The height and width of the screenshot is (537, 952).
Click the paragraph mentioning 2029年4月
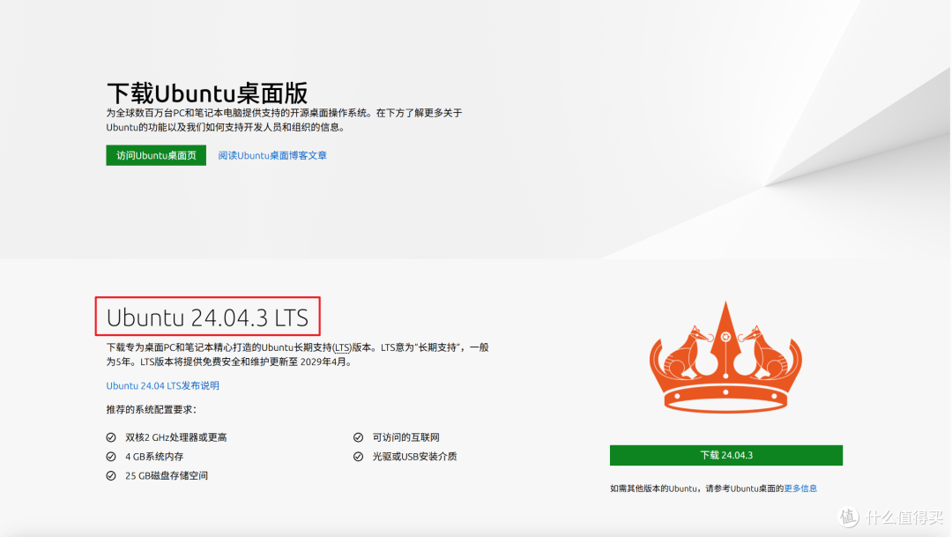pos(298,354)
